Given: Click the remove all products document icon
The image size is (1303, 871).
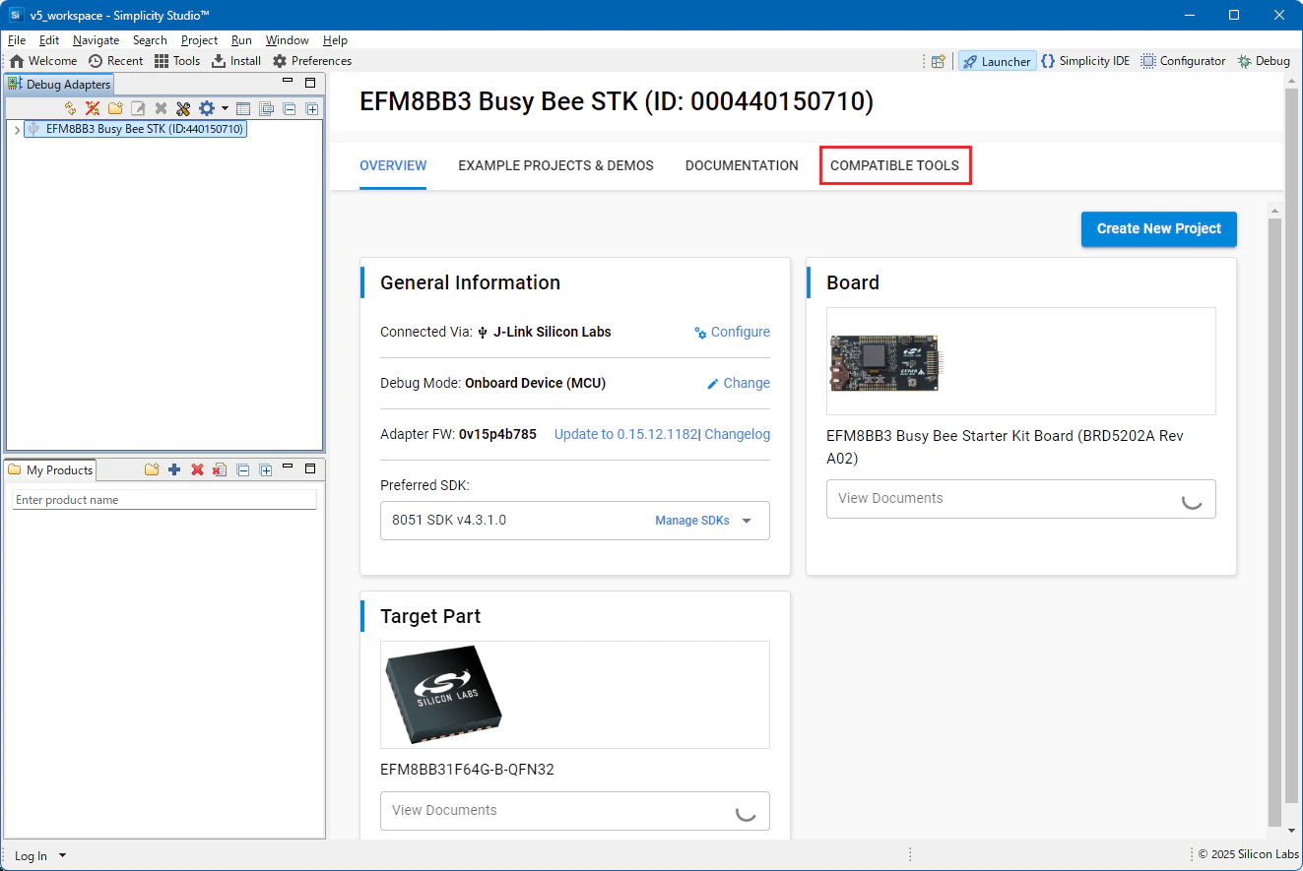Looking at the screenshot, I should pos(220,469).
